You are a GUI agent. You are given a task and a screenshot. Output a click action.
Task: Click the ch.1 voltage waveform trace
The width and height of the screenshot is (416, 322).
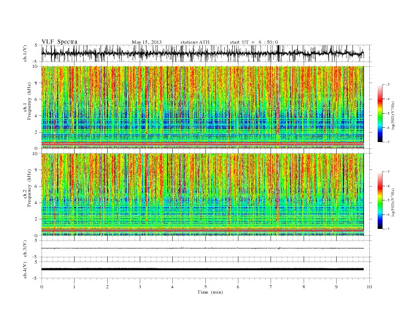tap(202, 53)
